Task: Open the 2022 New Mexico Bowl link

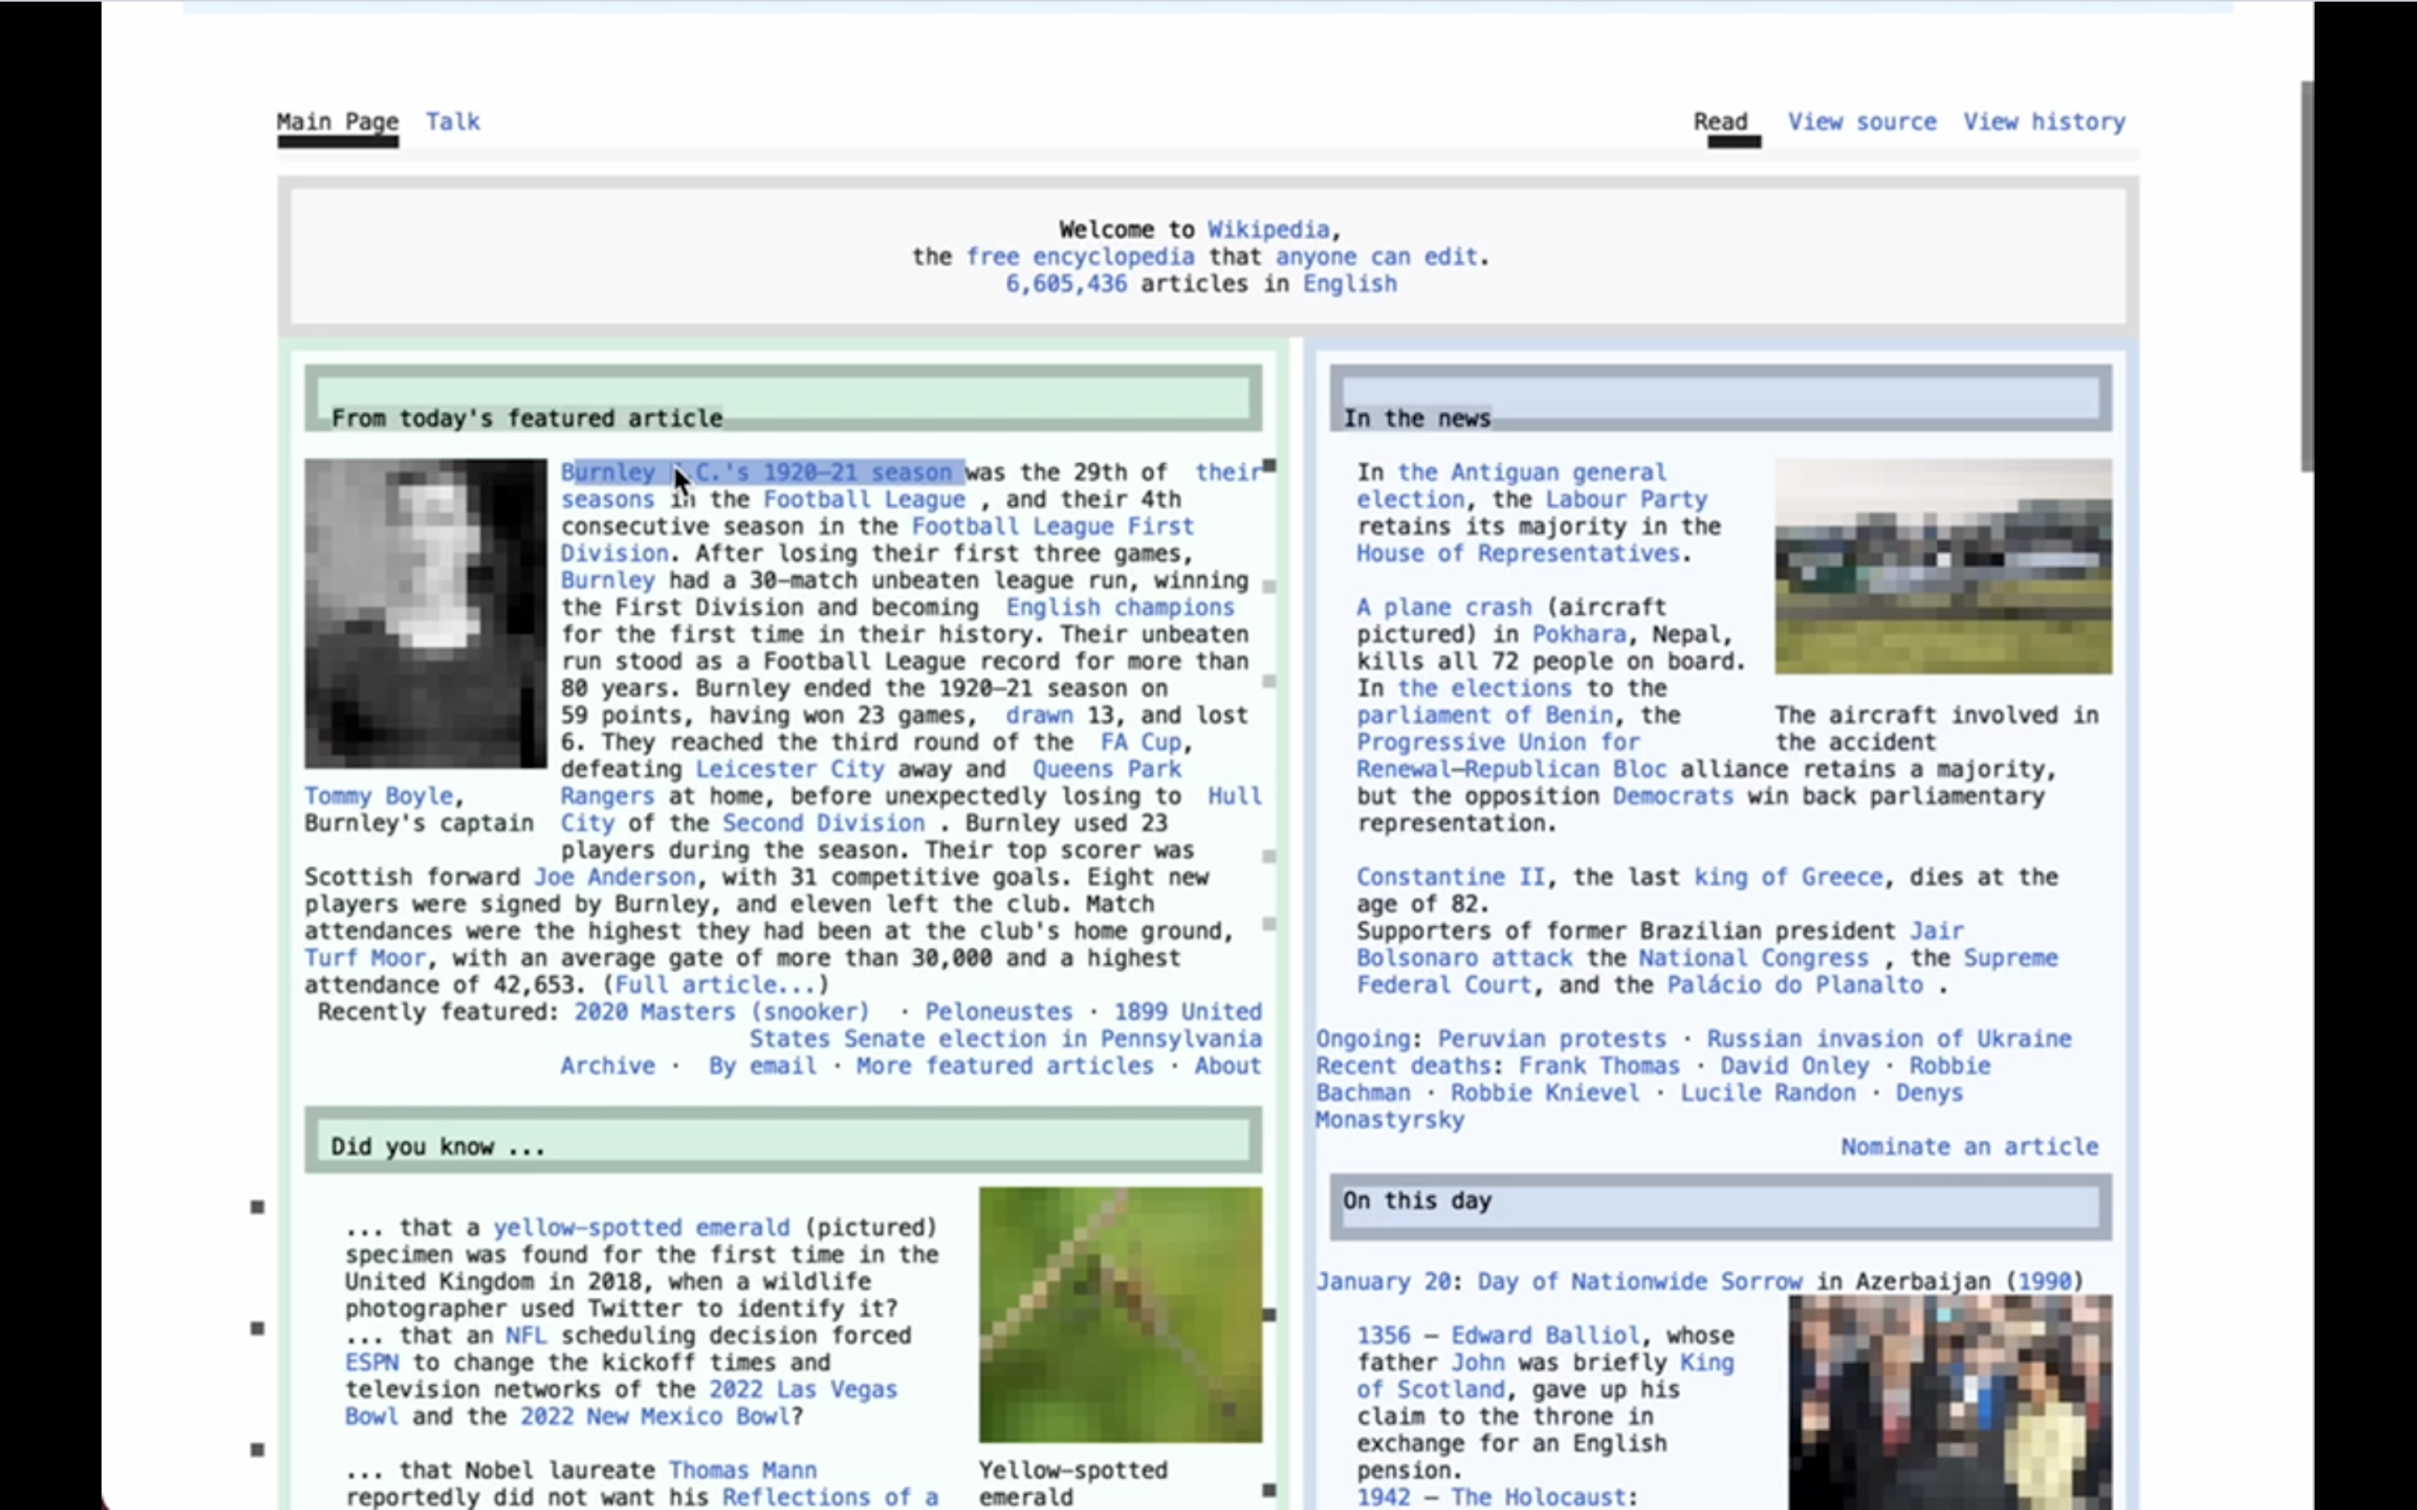Action: pyautogui.click(x=655, y=1416)
